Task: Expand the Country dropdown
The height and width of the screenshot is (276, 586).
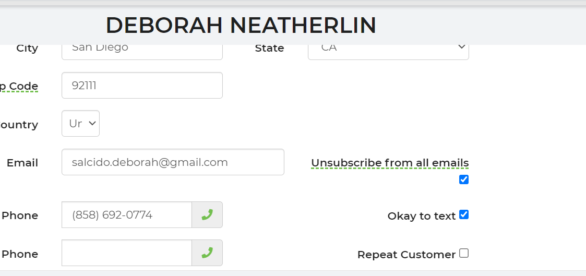Action: pyautogui.click(x=80, y=124)
